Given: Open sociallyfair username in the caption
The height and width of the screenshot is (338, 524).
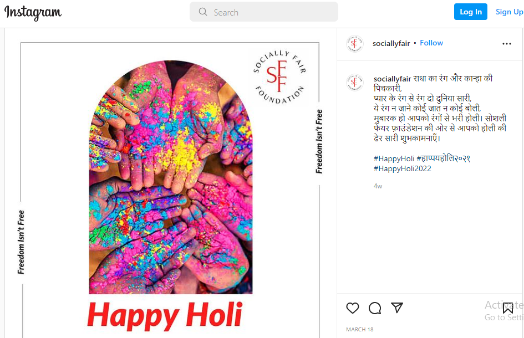Looking at the screenshot, I should 392,79.
